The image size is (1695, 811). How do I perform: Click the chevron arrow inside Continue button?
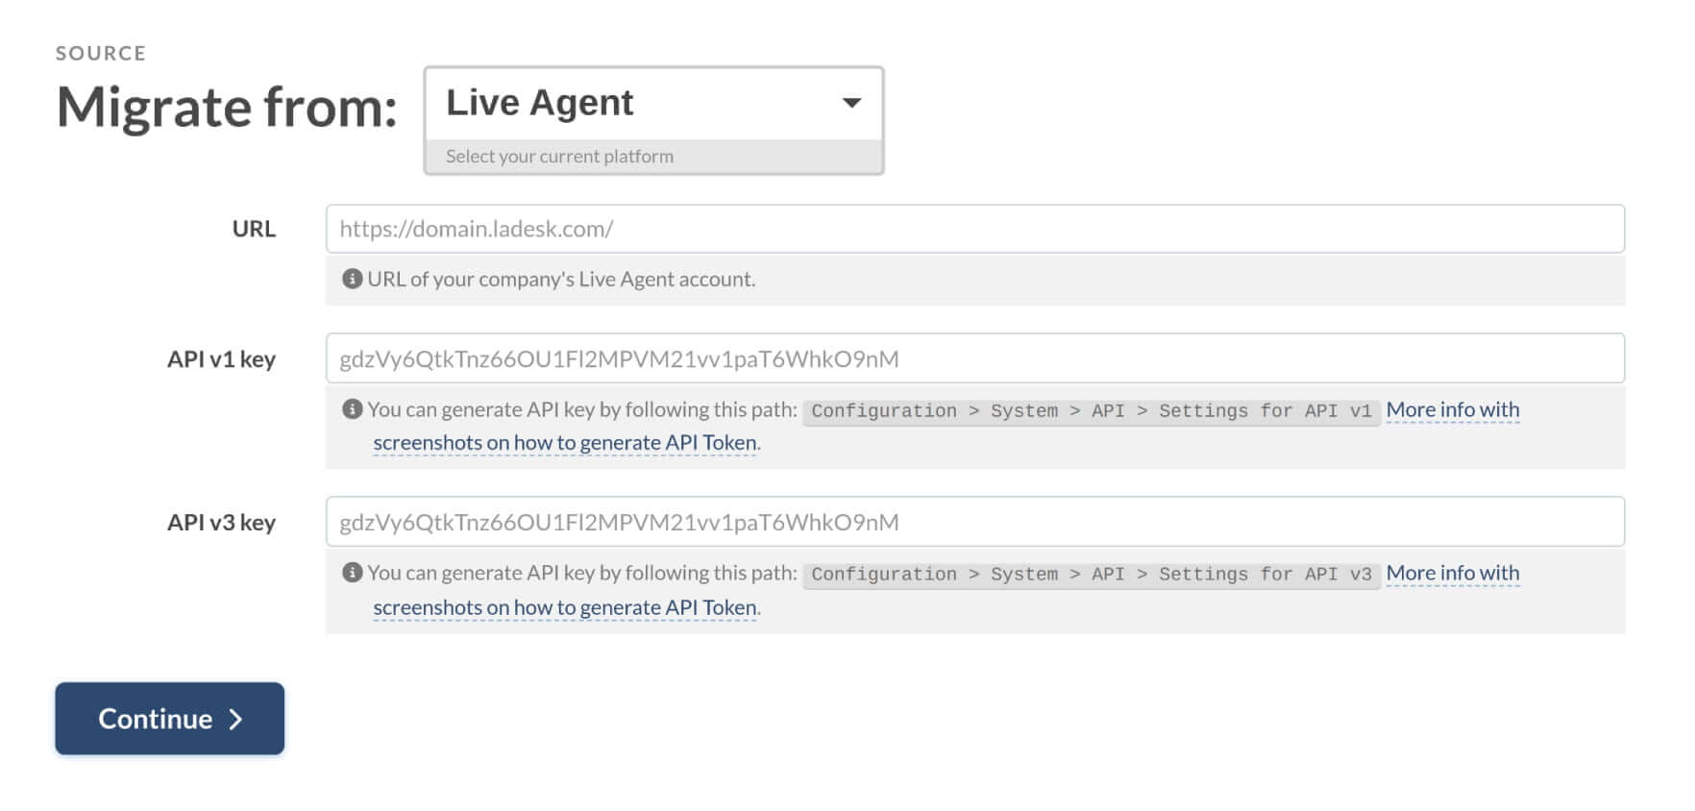click(235, 719)
